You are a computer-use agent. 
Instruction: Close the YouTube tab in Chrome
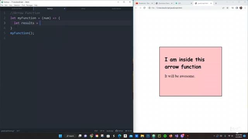click(152, 3)
